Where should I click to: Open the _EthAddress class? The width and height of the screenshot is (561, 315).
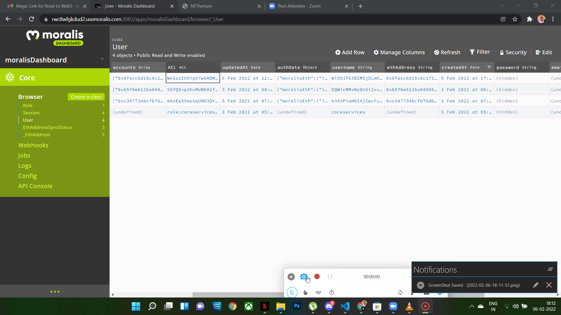(x=37, y=135)
